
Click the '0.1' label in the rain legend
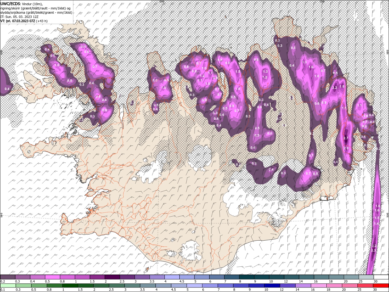click(x=3, y=290)
